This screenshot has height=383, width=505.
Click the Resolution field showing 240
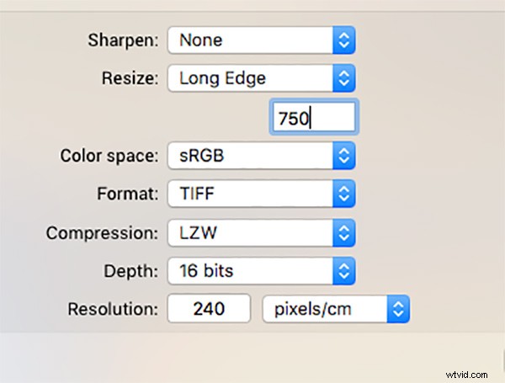click(209, 309)
